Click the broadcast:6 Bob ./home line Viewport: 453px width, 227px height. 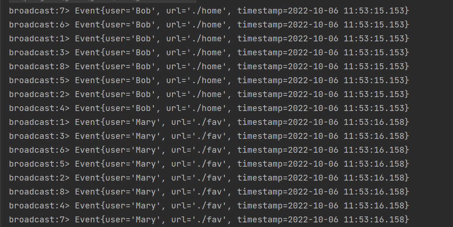coord(209,25)
